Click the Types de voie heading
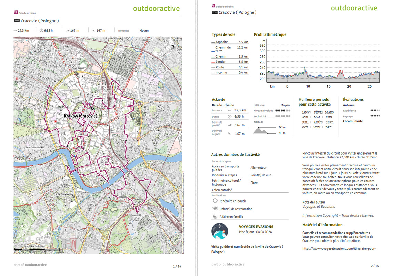Viewport: 393px width, 276px height. click(x=224, y=34)
